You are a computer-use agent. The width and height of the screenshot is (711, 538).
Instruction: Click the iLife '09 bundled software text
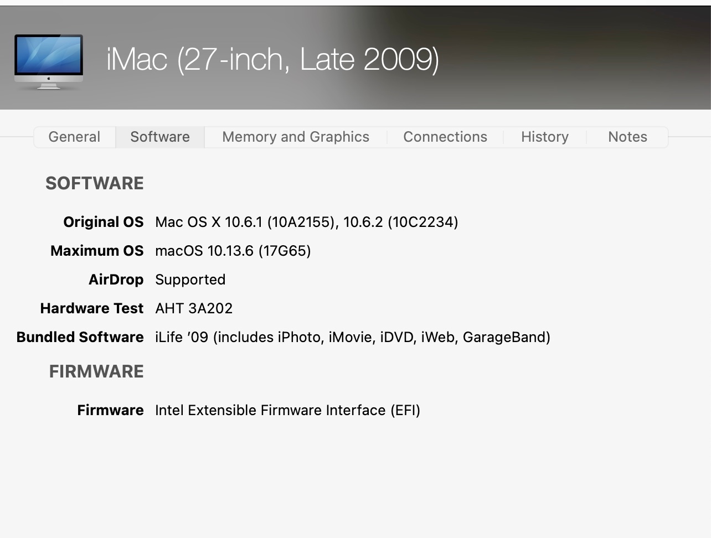[x=352, y=337]
